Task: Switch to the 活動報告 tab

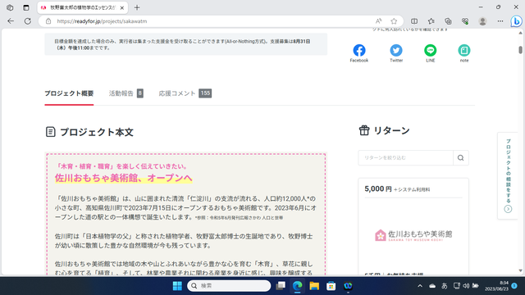Action: pyautogui.click(x=126, y=93)
